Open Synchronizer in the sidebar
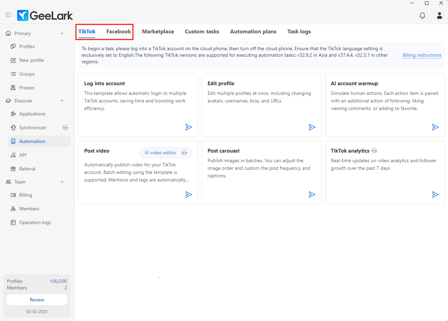 pos(40,128)
